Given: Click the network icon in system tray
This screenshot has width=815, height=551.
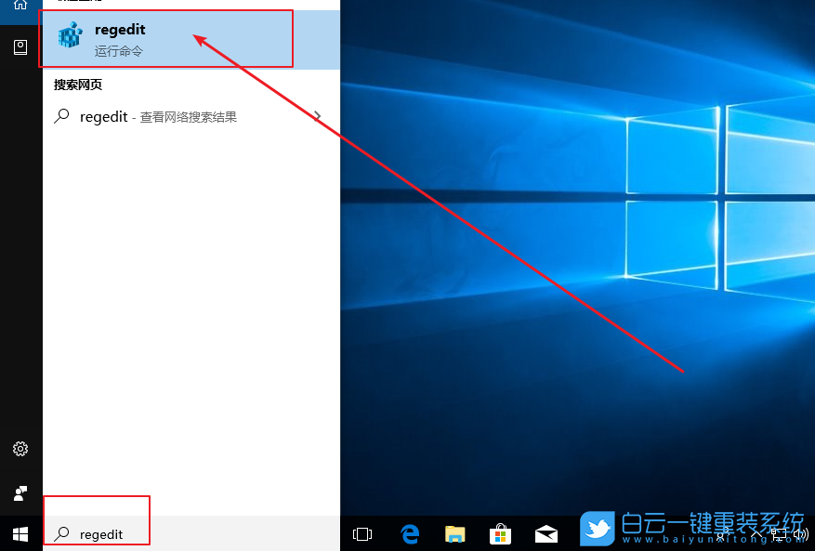Looking at the screenshot, I should point(779,536).
